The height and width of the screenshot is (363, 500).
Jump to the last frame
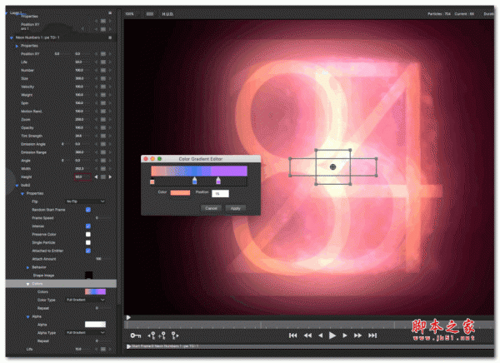click(371, 335)
